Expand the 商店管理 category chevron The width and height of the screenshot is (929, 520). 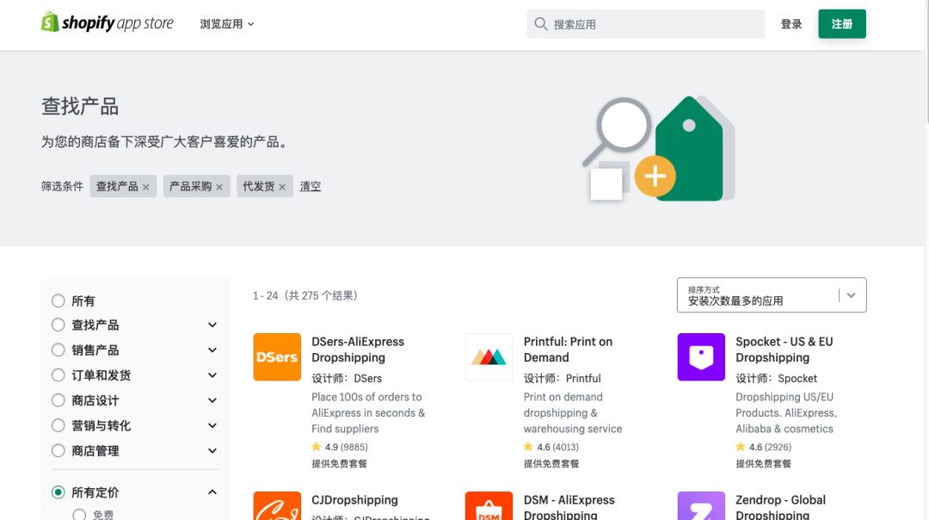(x=212, y=450)
